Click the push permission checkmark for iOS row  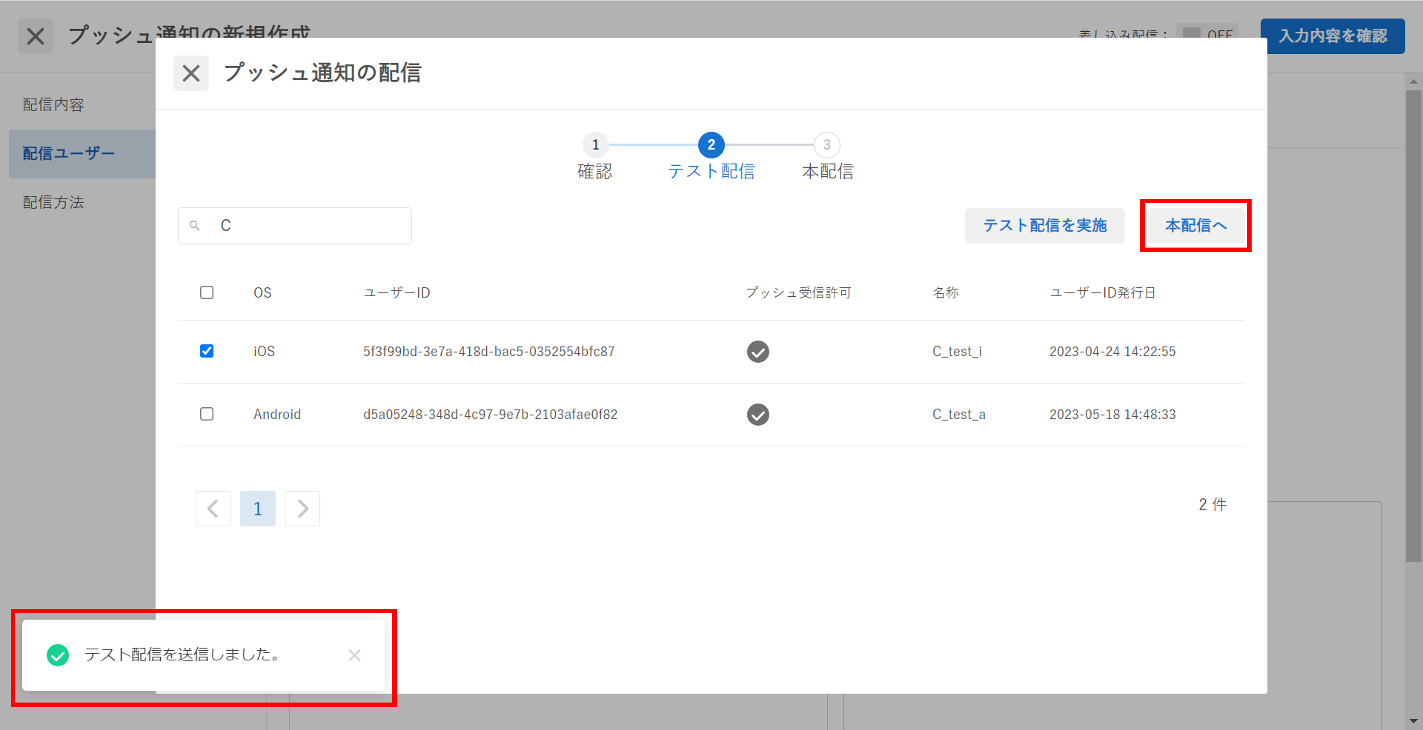coord(758,352)
